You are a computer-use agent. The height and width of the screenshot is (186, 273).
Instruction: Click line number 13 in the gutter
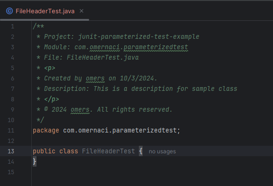click(11, 151)
